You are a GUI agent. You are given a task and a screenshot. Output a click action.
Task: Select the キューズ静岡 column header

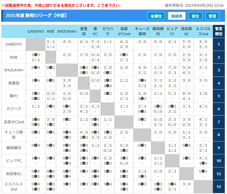click(x=142, y=31)
